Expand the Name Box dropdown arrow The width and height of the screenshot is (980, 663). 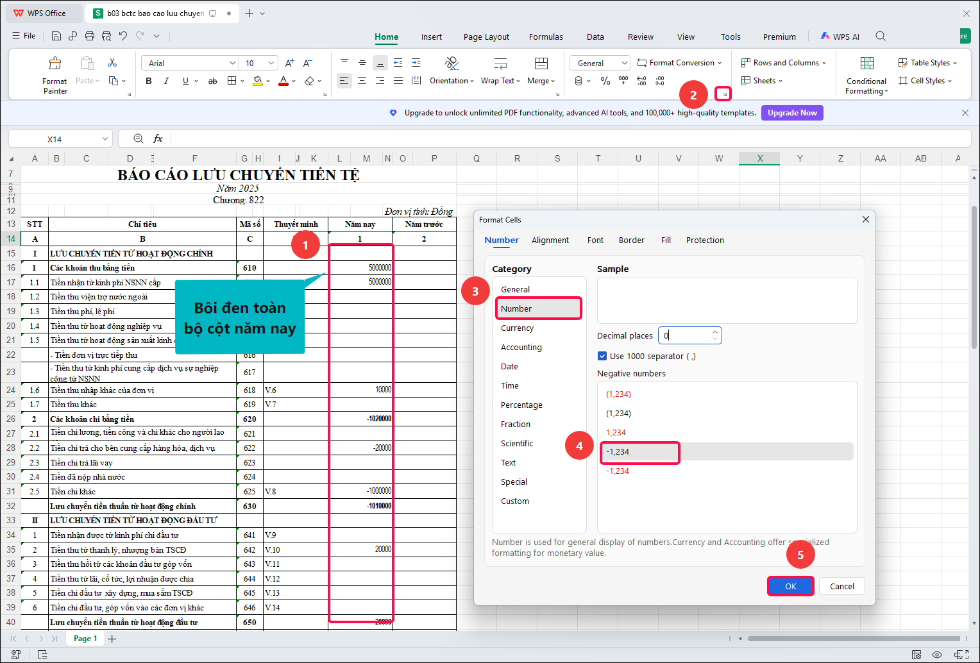coord(105,139)
